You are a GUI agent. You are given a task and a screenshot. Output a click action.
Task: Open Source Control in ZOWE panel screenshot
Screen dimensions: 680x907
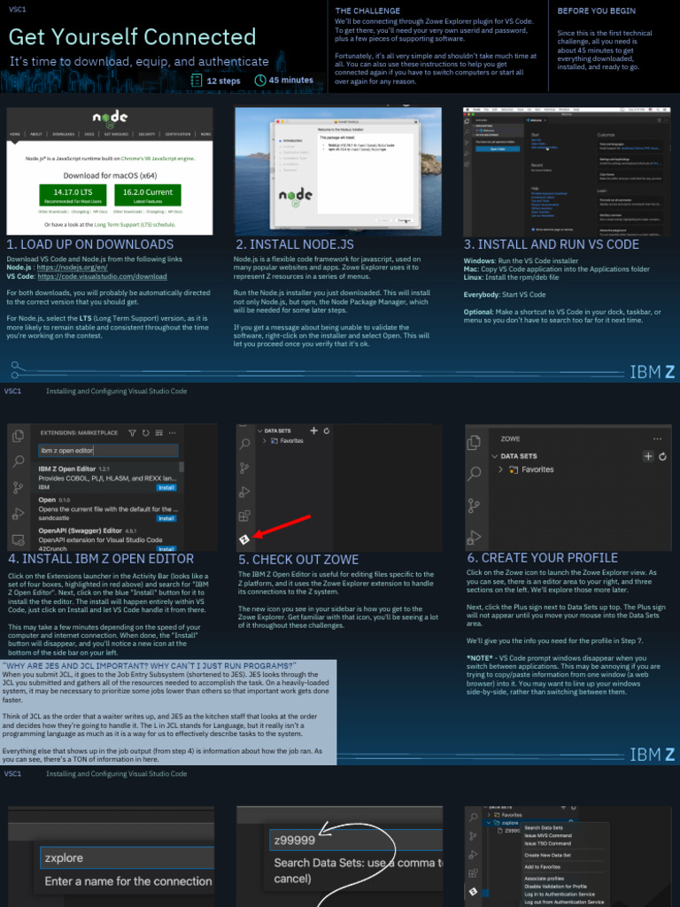point(475,506)
